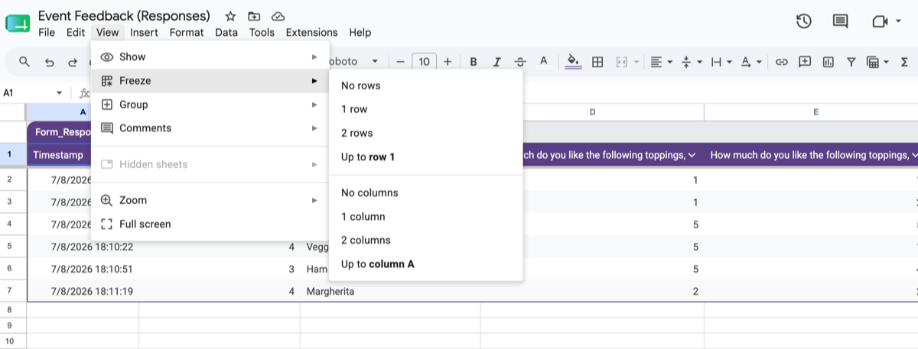Click the create a filter funnel icon
Viewport: 918px width, 349px height.
click(851, 62)
